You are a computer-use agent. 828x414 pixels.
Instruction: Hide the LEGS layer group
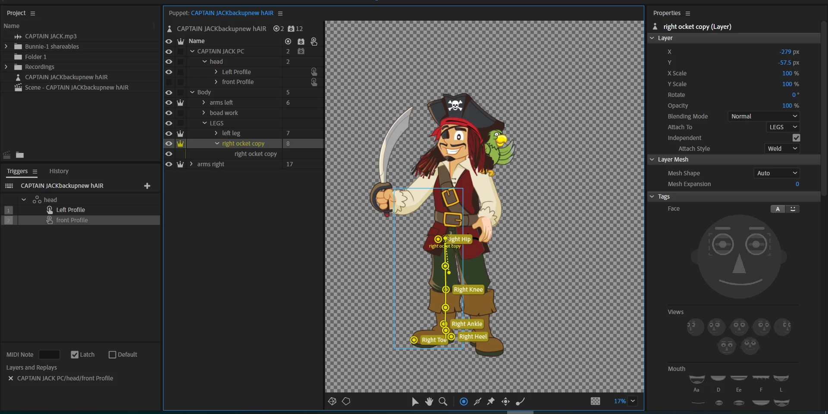click(169, 123)
